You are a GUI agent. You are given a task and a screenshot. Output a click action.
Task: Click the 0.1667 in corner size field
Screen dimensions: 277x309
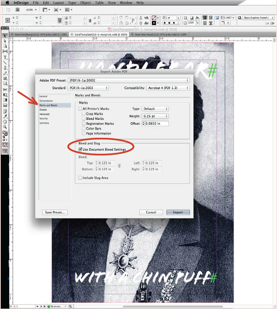(x=229, y=18)
